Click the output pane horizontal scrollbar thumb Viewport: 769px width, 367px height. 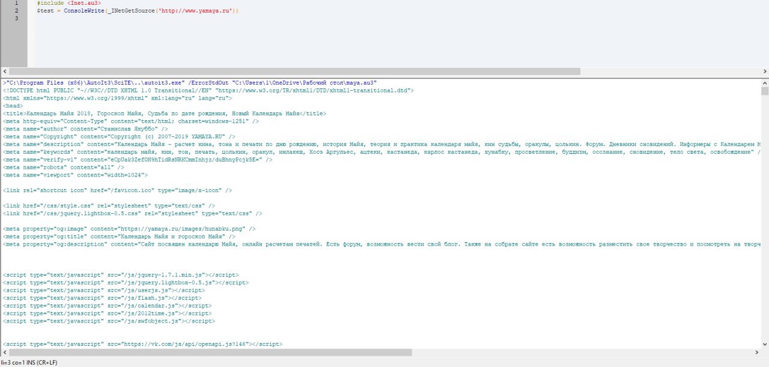point(210,353)
